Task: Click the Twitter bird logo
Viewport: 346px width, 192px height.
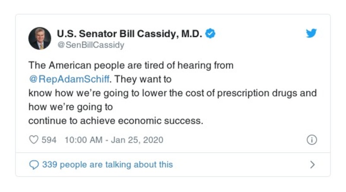Action: (311, 34)
